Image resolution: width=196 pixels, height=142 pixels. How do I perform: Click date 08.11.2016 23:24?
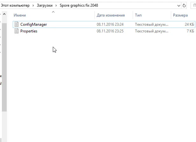(x=110, y=24)
